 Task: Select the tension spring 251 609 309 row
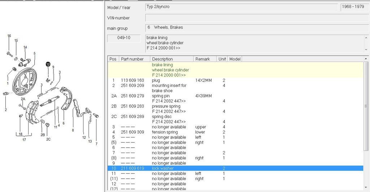(x=235, y=132)
